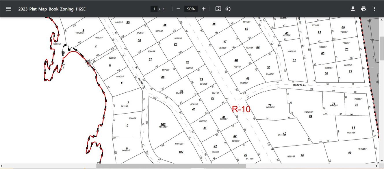Open the sidebar hamburger menu
Screen dimensions: 384x169
pyautogui.click(x=9, y=9)
